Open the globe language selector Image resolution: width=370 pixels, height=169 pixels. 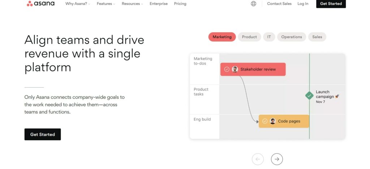point(253,4)
